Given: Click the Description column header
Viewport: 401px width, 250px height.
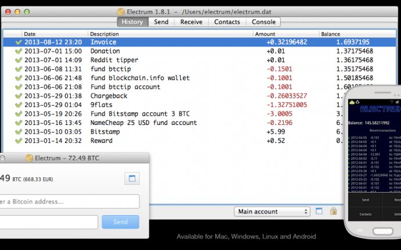Looking at the screenshot, I should coord(171,34).
